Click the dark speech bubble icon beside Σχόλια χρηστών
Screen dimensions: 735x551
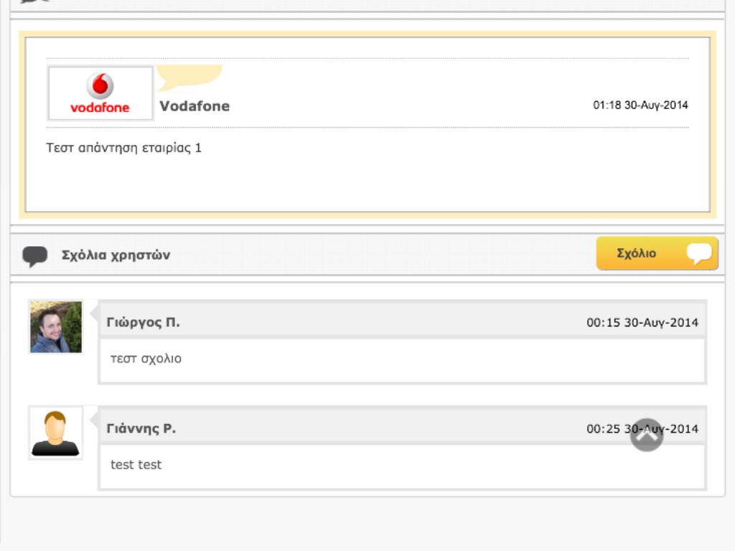(35, 256)
